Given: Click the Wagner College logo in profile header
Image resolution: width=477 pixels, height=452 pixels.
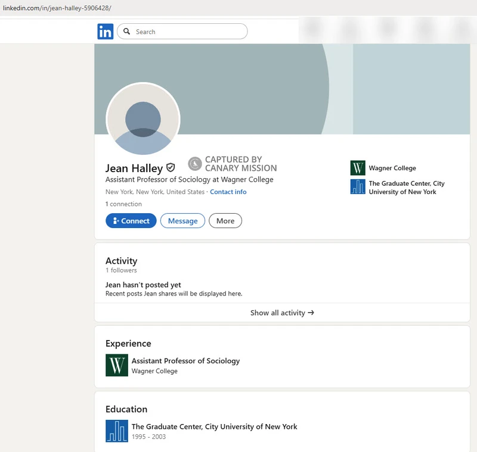Looking at the screenshot, I should pos(358,168).
